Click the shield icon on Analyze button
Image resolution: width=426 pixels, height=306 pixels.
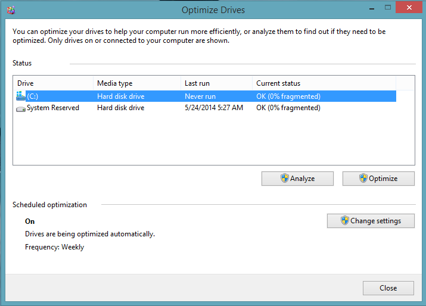point(284,179)
